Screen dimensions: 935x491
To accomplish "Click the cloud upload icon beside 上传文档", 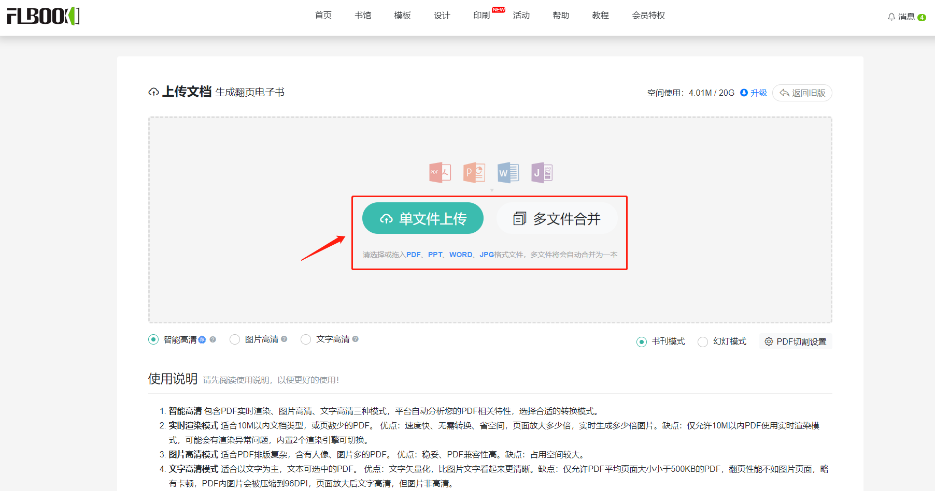I will pos(153,92).
